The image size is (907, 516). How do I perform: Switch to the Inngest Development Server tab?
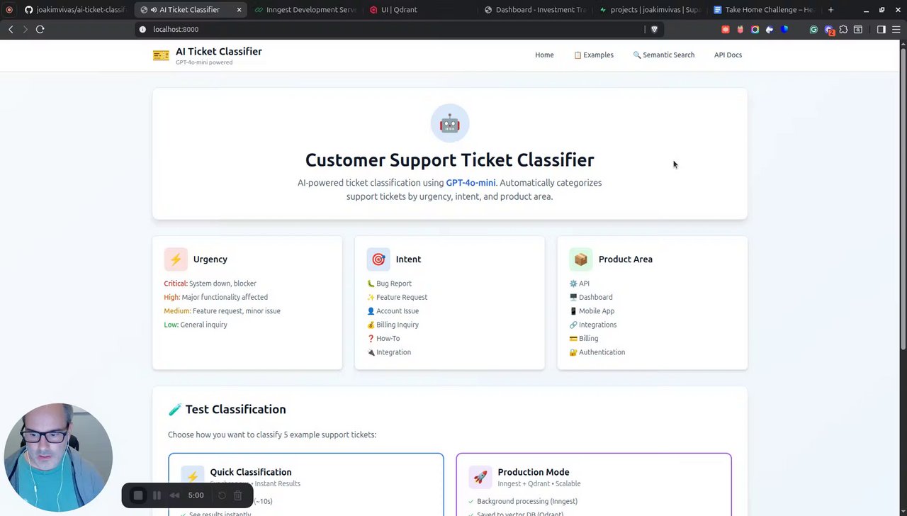pyautogui.click(x=306, y=10)
